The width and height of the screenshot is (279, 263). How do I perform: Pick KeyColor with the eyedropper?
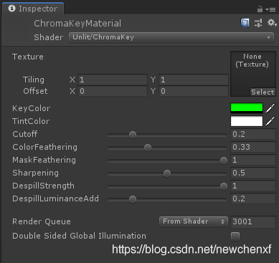[x=270, y=108]
